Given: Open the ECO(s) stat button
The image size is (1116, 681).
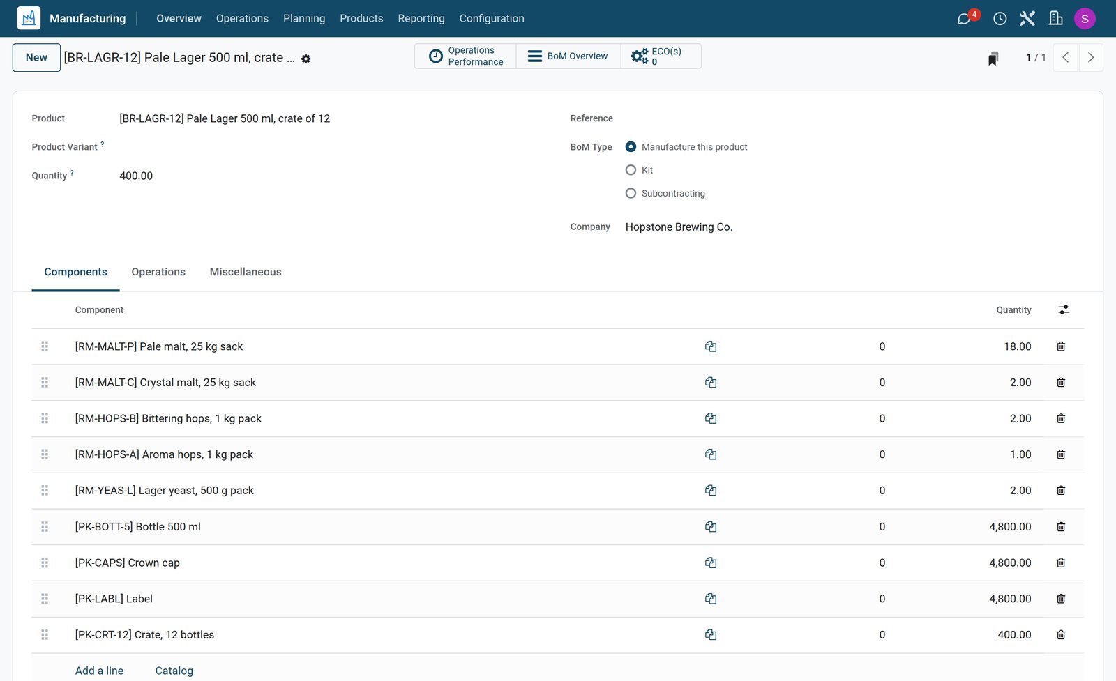Looking at the screenshot, I should [x=661, y=56].
